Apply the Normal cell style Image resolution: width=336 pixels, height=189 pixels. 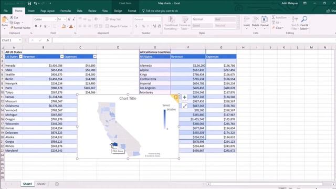pyautogui.click(x=202, y=19)
